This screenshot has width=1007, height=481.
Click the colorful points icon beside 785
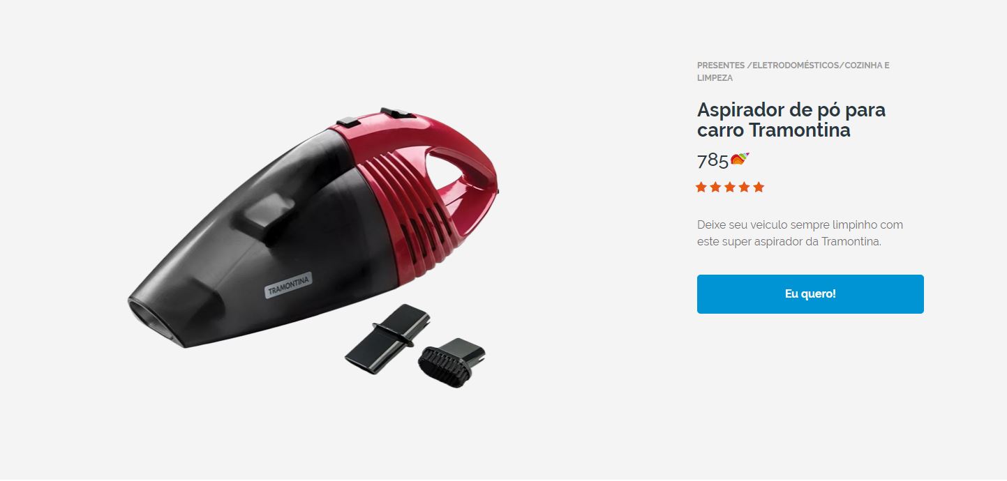(740, 160)
